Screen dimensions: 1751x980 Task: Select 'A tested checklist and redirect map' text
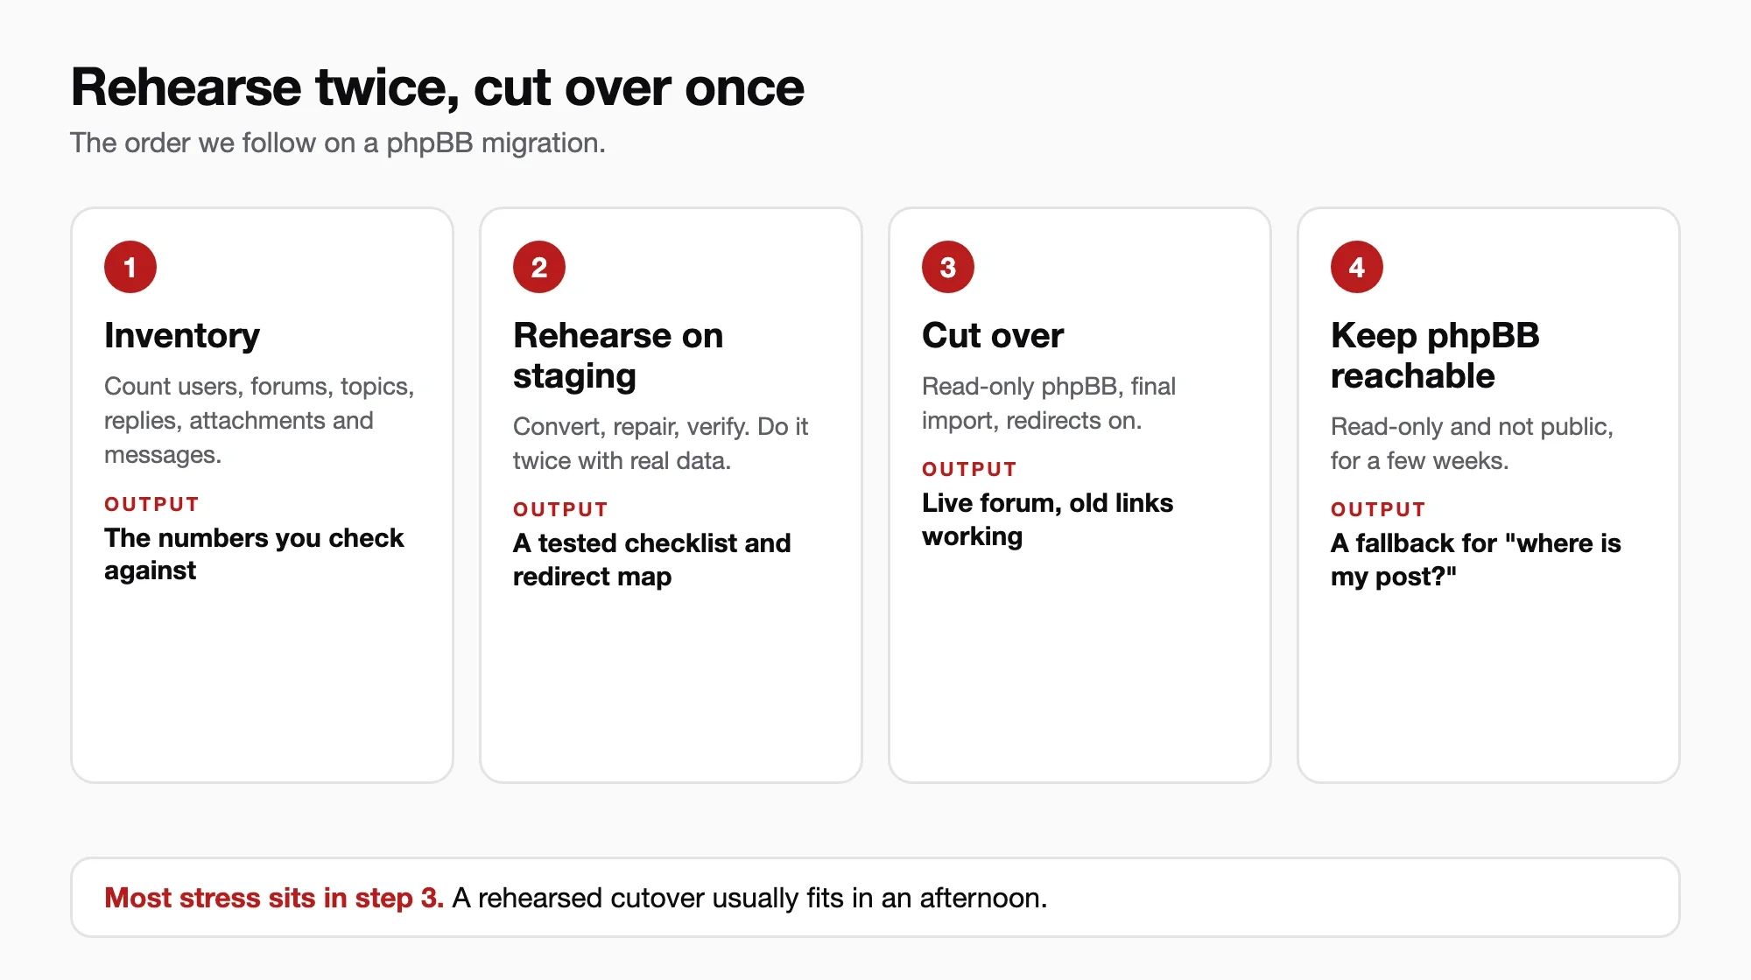tap(652, 559)
